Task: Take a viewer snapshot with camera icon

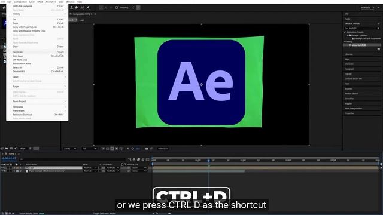Action: coord(147,149)
